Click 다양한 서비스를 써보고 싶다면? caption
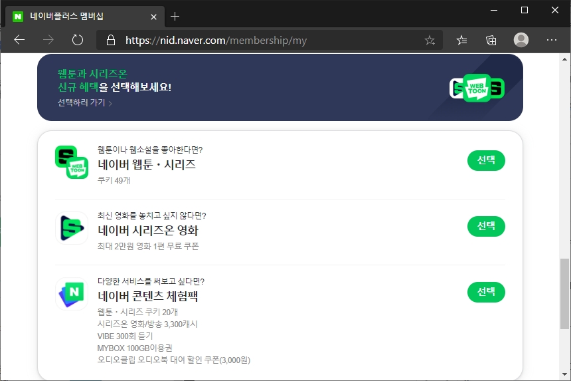The image size is (571, 381). (x=151, y=281)
